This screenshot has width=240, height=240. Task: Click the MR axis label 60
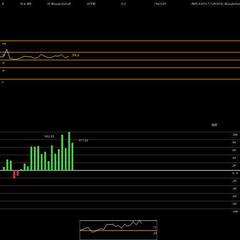tap(234, 150)
